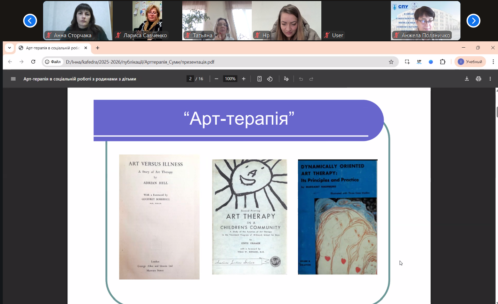Click the PDF vertical scrollbar thumb
The height and width of the screenshot is (304, 498).
[x=497, y=112]
